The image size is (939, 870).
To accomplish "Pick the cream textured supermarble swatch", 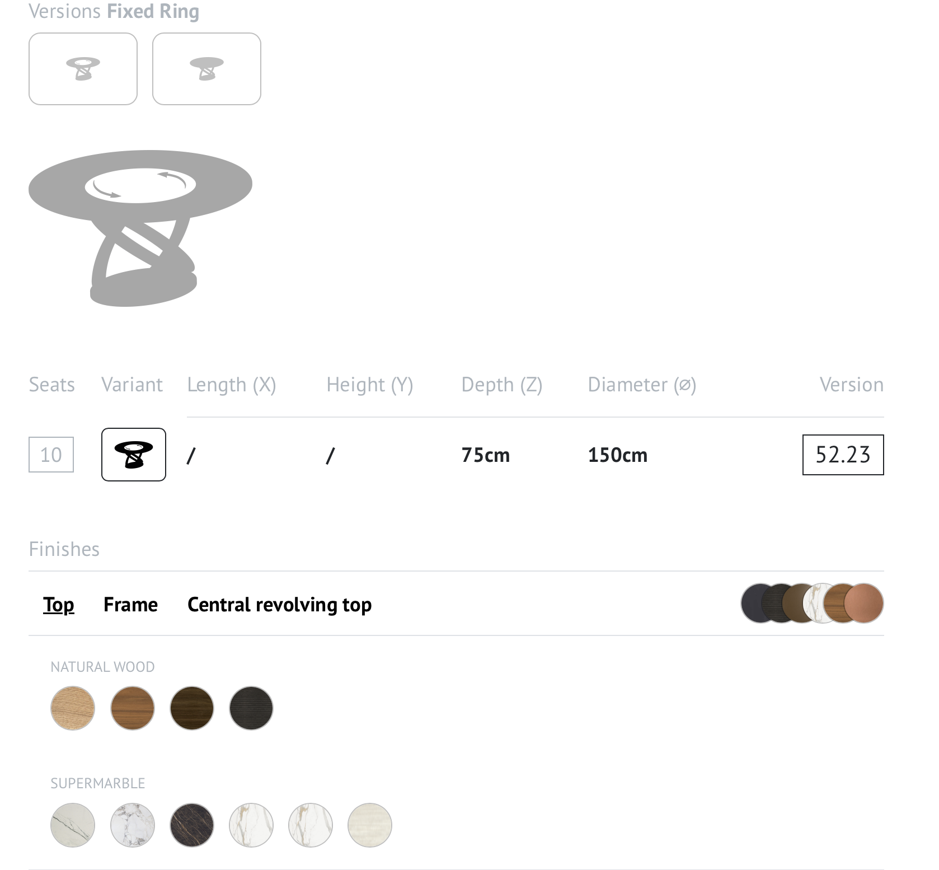I will tap(370, 825).
